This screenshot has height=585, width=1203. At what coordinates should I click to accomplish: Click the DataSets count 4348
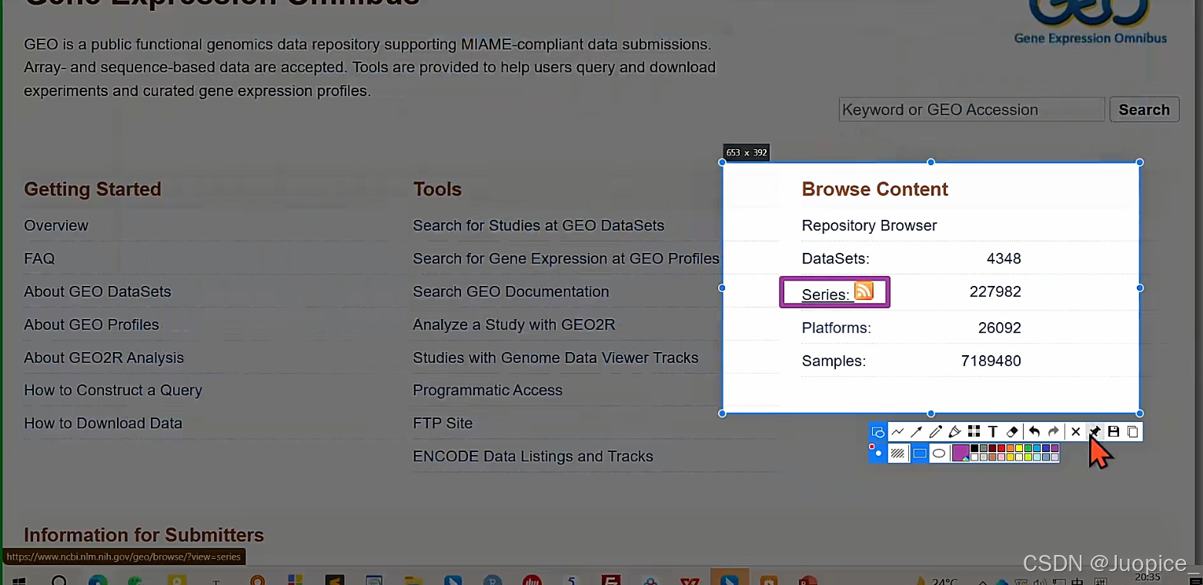(1004, 258)
